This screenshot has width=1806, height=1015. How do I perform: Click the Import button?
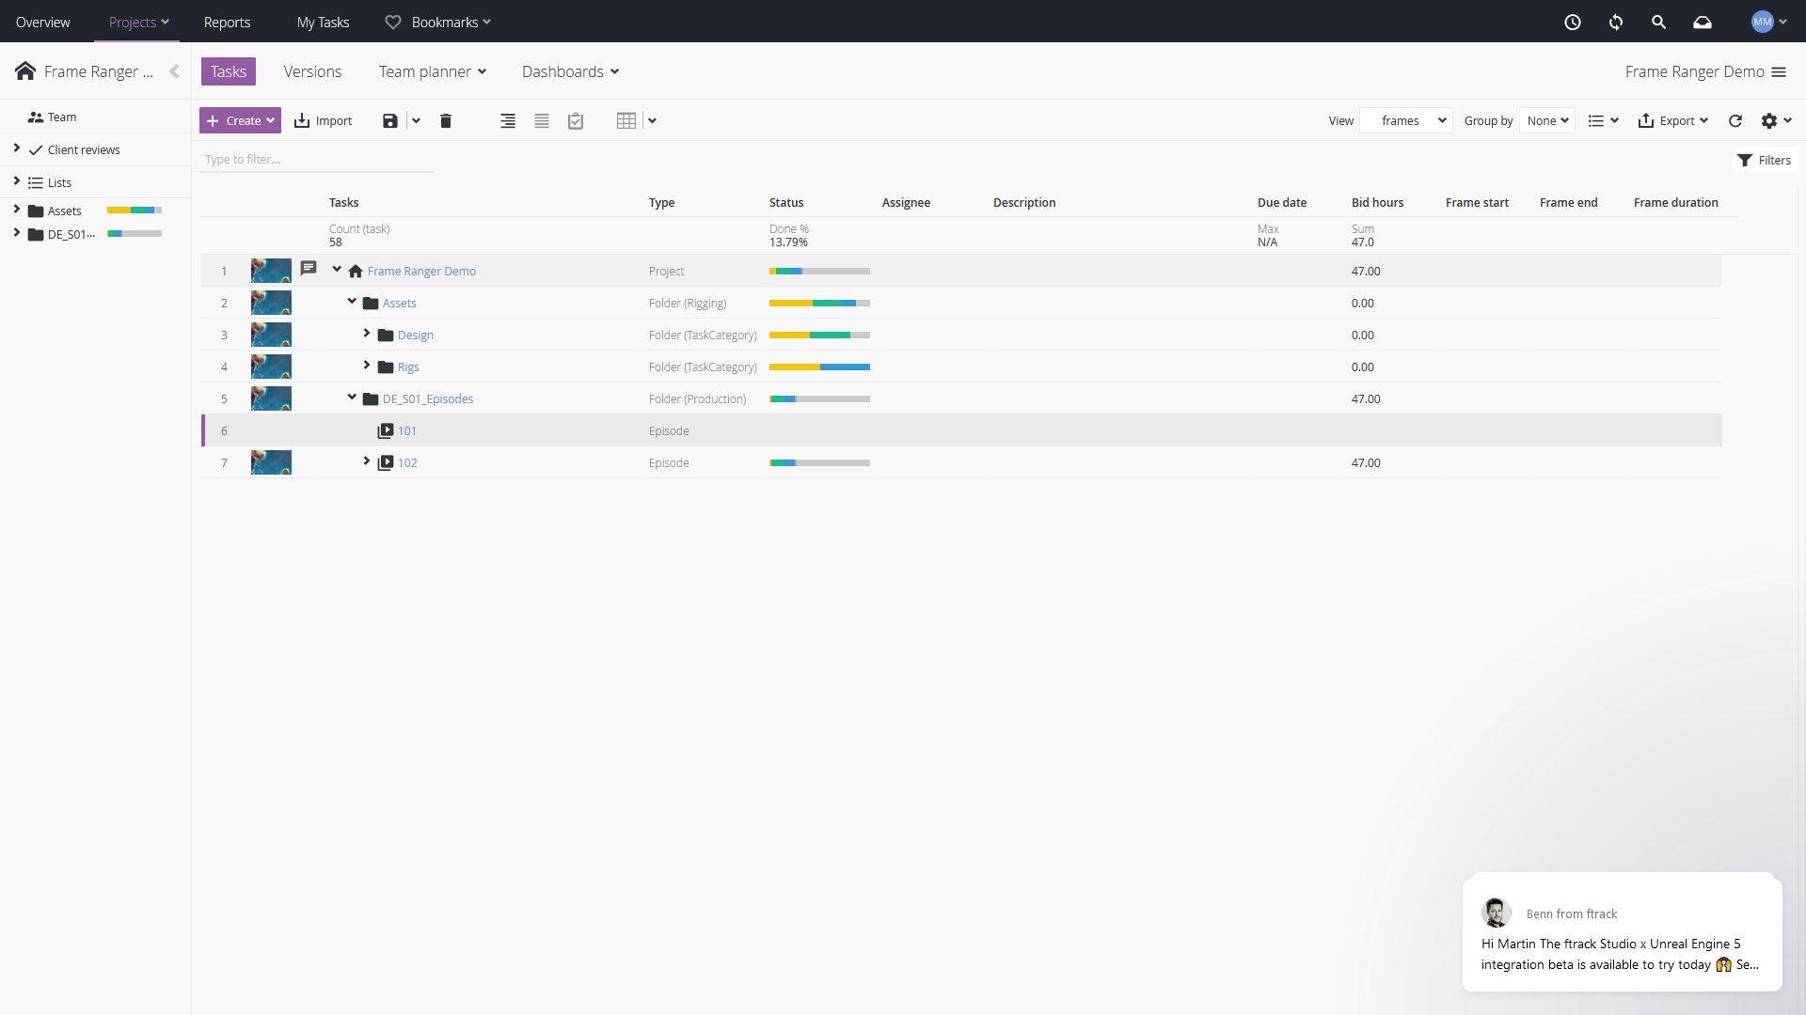coord(323,121)
